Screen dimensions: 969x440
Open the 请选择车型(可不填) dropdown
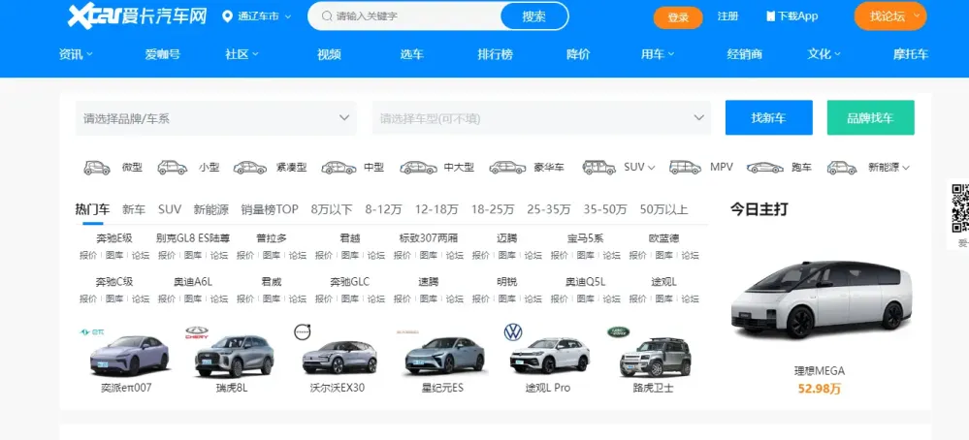541,118
